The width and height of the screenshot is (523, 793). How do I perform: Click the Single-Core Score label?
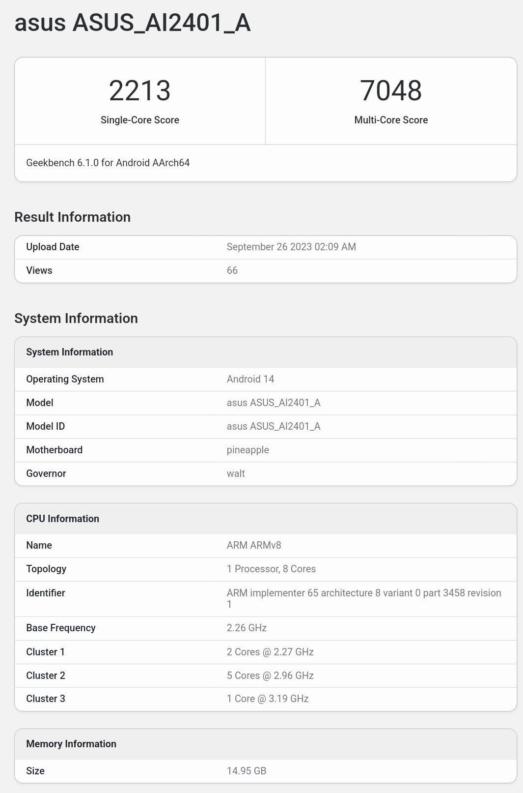point(140,120)
